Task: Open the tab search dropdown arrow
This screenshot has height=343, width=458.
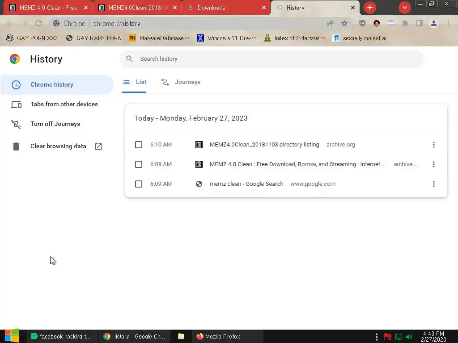Action: pyautogui.click(x=404, y=8)
